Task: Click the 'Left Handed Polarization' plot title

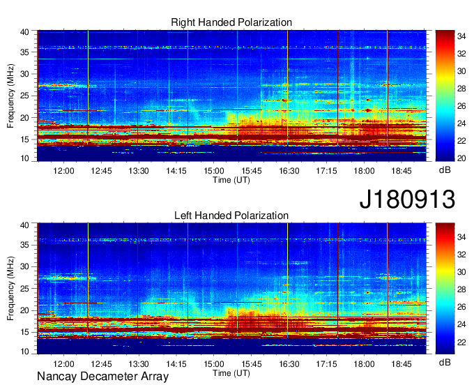Action: click(x=231, y=216)
